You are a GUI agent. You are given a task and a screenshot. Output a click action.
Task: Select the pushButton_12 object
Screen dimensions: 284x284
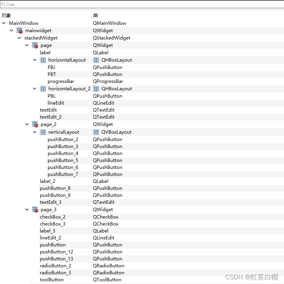coord(56,252)
